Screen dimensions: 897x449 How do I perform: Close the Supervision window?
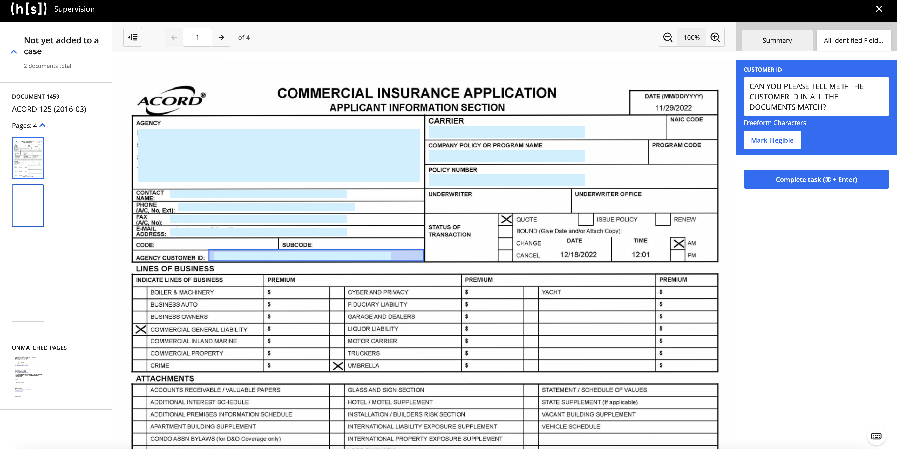click(x=879, y=9)
